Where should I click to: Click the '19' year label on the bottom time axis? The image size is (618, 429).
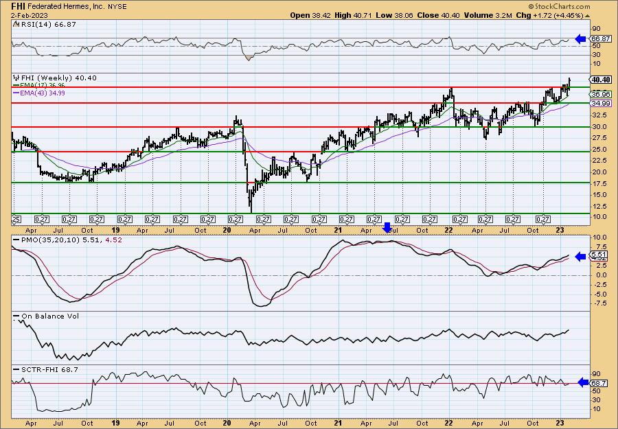tap(115, 423)
